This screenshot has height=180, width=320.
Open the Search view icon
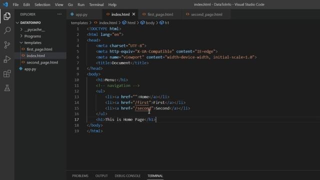pos(7,30)
